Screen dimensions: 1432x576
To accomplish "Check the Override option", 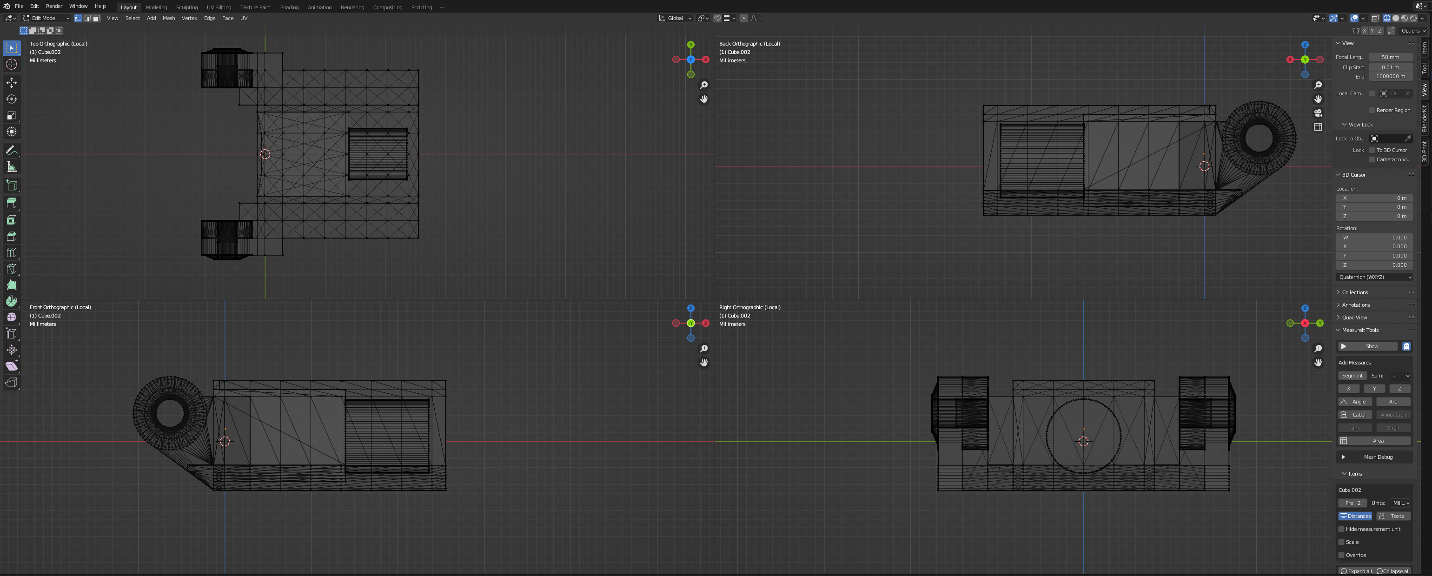I will pyautogui.click(x=1341, y=555).
